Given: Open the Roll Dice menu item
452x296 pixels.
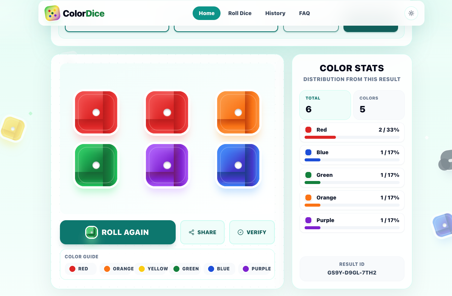Looking at the screenshot, I should tap(240, 13).
